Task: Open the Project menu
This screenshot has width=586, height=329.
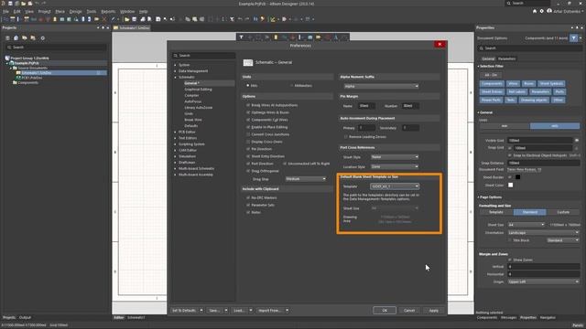Action: click(x=44, y=12)
